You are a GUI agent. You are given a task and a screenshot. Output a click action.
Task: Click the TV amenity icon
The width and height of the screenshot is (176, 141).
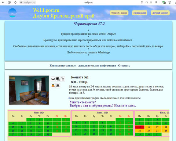58,79
